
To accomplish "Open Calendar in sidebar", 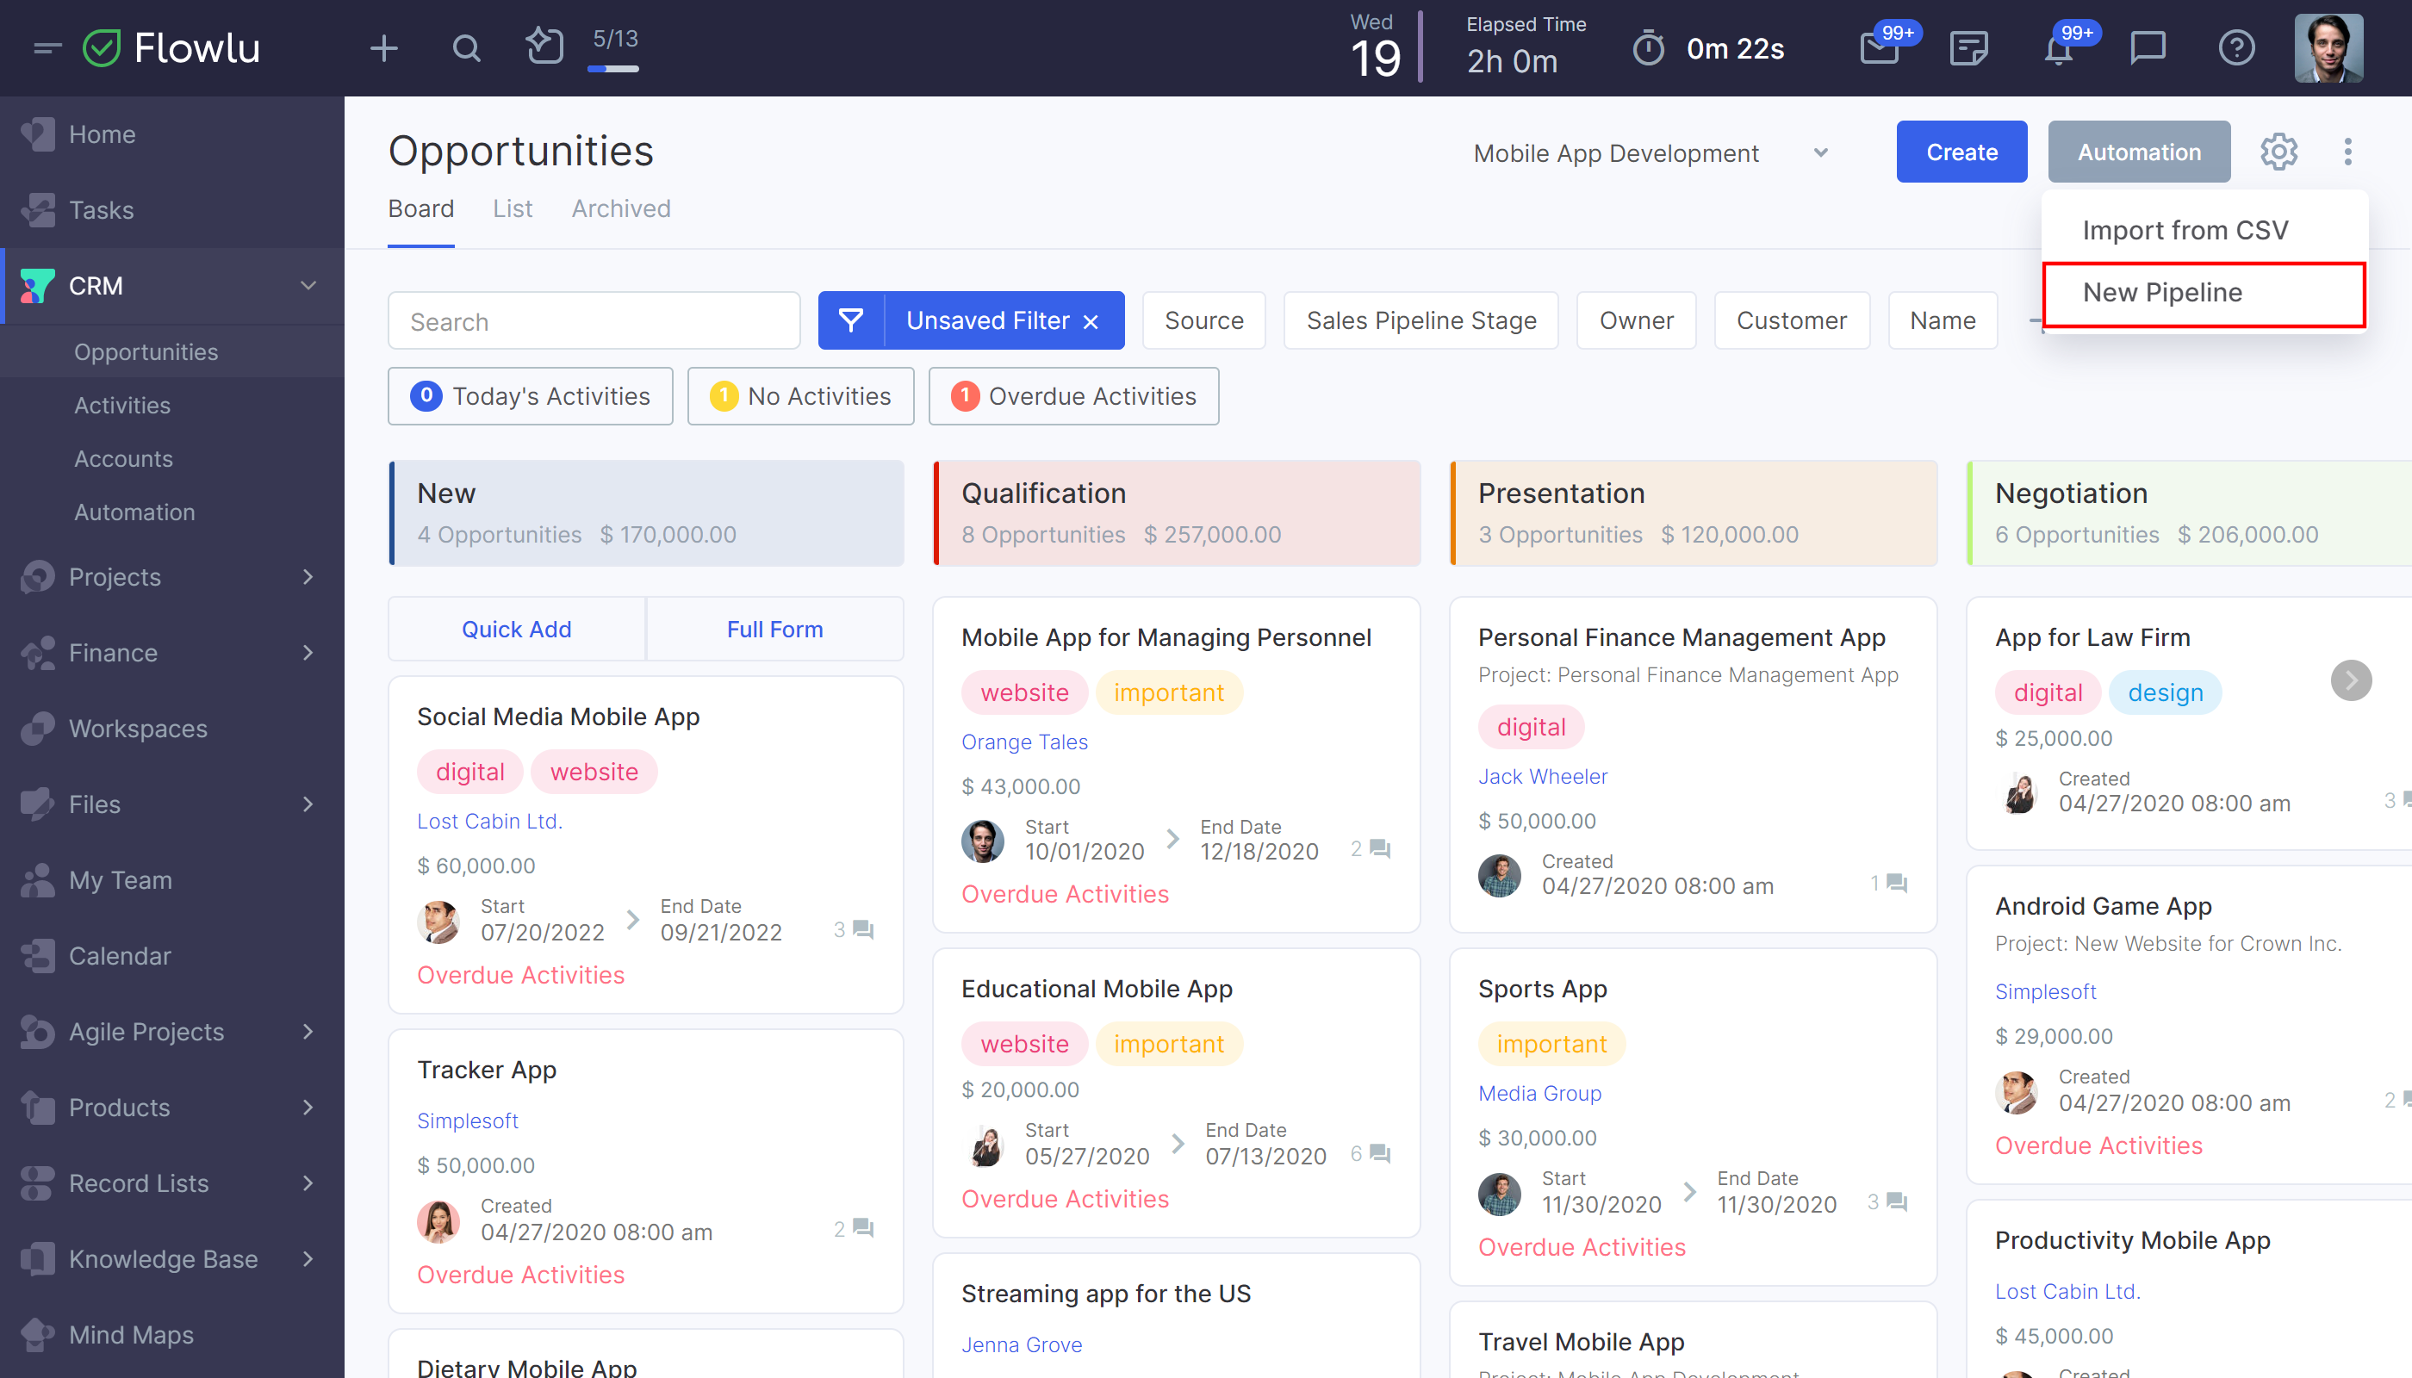I will point(172,955).
